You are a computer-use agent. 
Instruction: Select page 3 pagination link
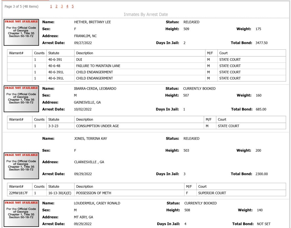click(62, 6)
